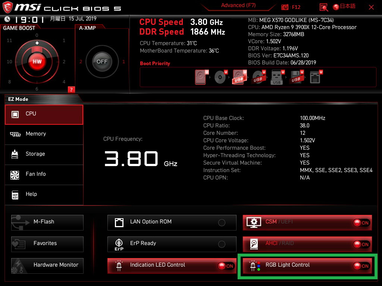Click the EZ Mode header label
The width and height of the screenshot is (382, 286).
(x=18, y=99)
